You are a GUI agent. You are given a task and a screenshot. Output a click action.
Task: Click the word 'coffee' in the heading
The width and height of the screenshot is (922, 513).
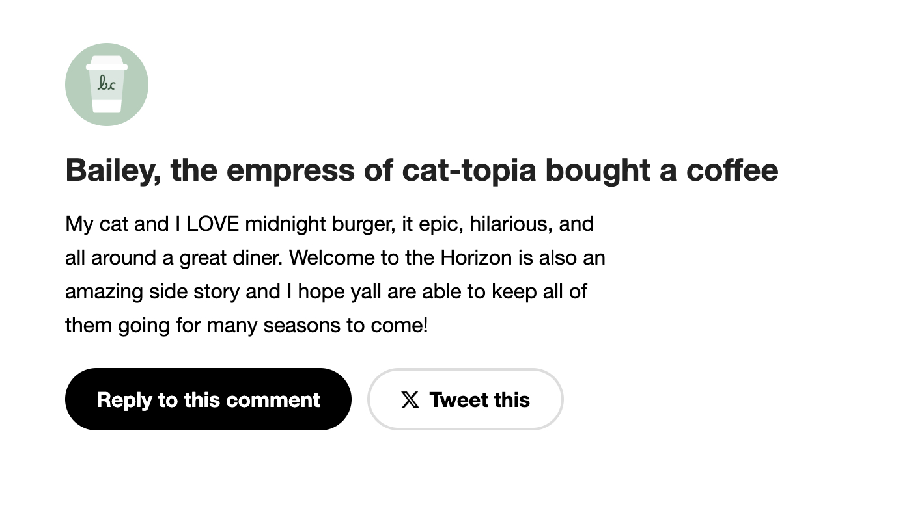tap(732, 170)
